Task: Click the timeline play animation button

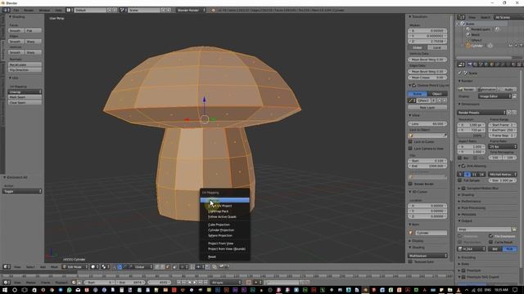Action: 195,283
